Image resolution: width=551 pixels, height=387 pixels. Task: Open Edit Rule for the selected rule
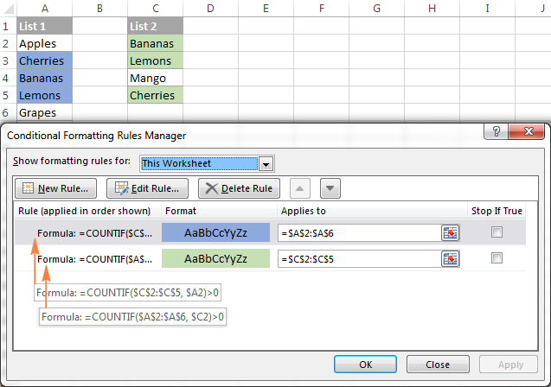coord(146,188)
